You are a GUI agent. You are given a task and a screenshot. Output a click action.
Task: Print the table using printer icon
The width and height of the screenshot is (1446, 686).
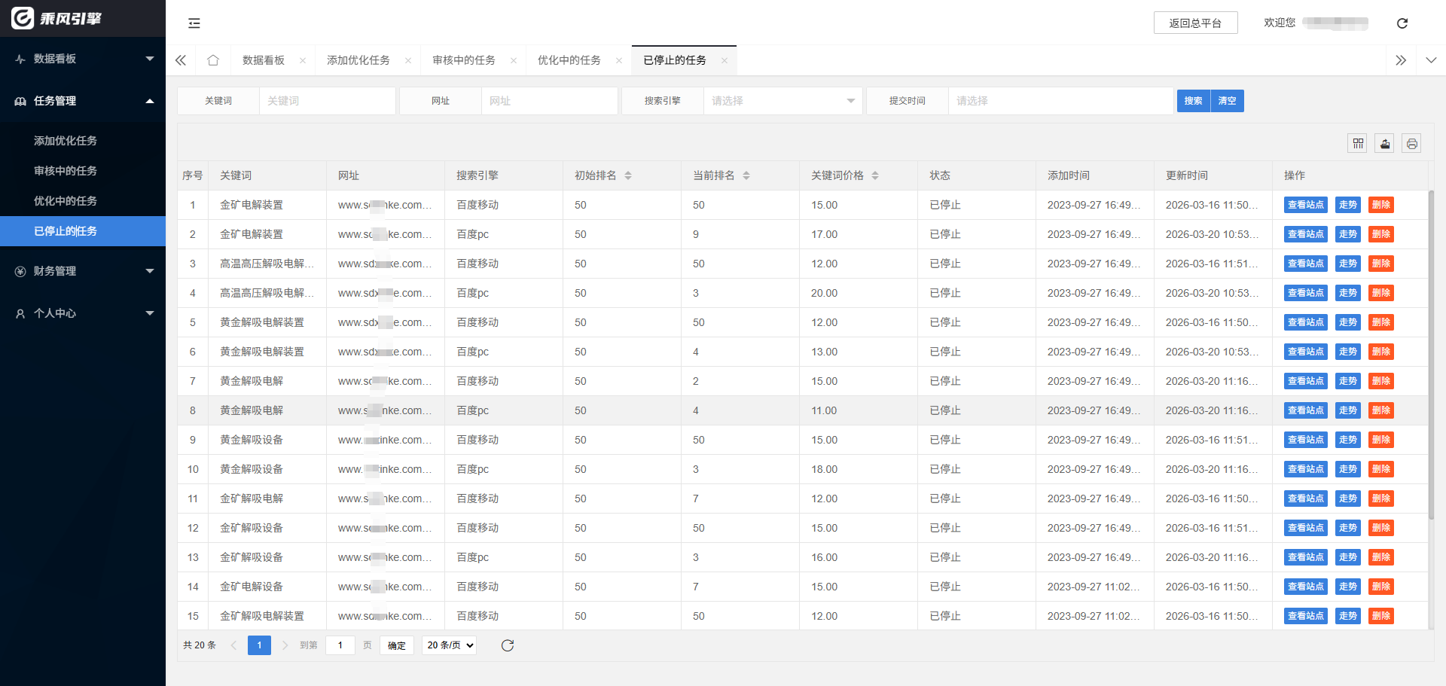click(1411, 143)
